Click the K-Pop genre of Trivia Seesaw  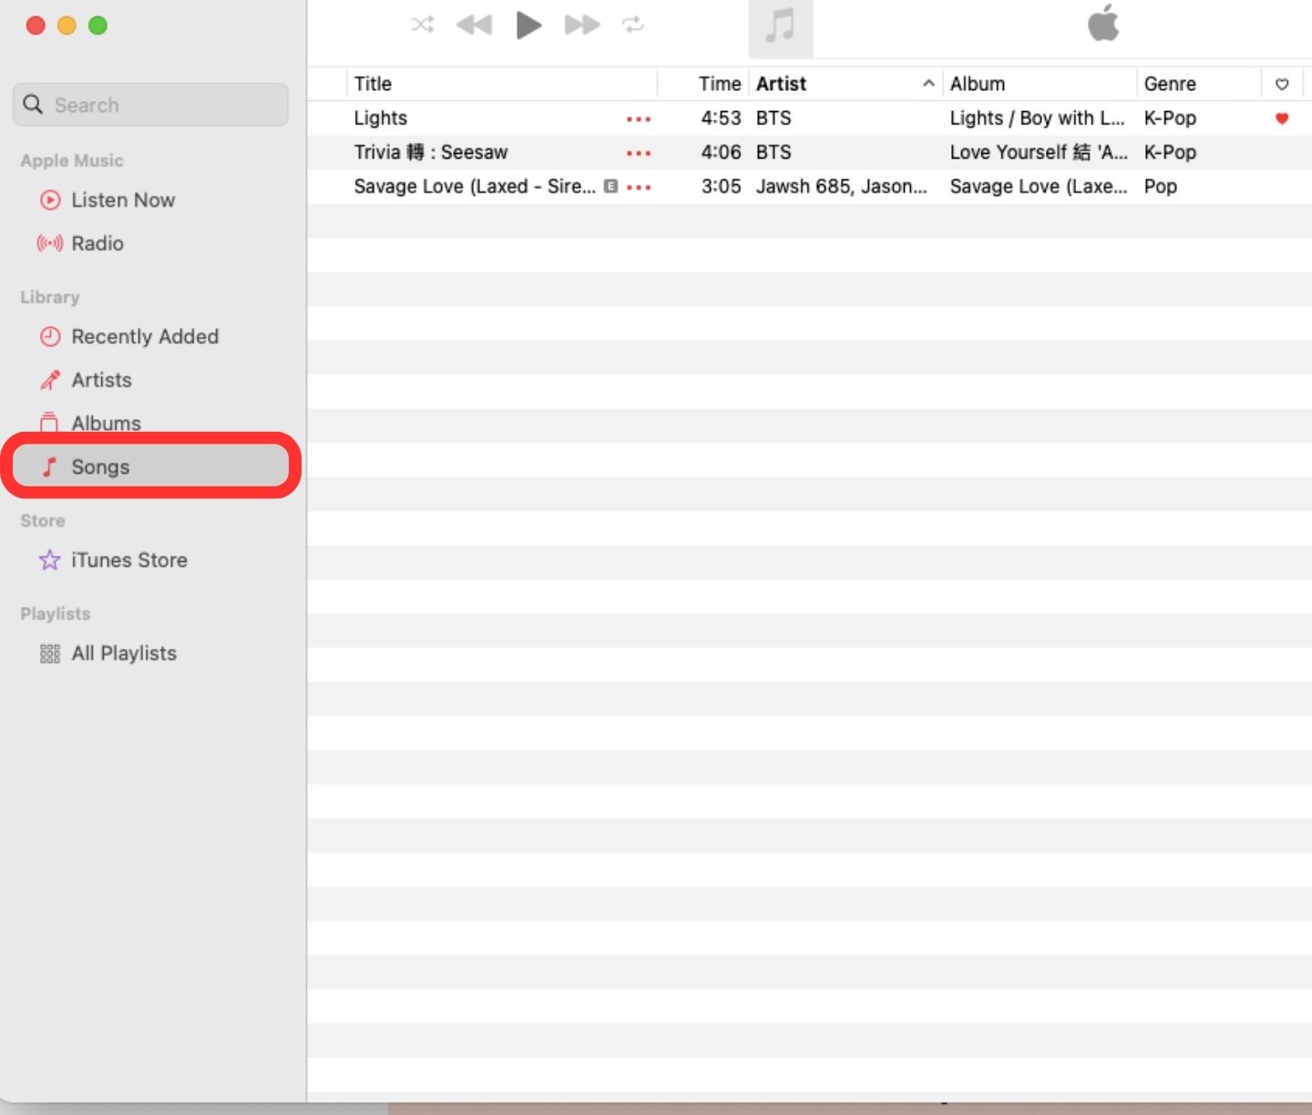(x=1170, y=152)
